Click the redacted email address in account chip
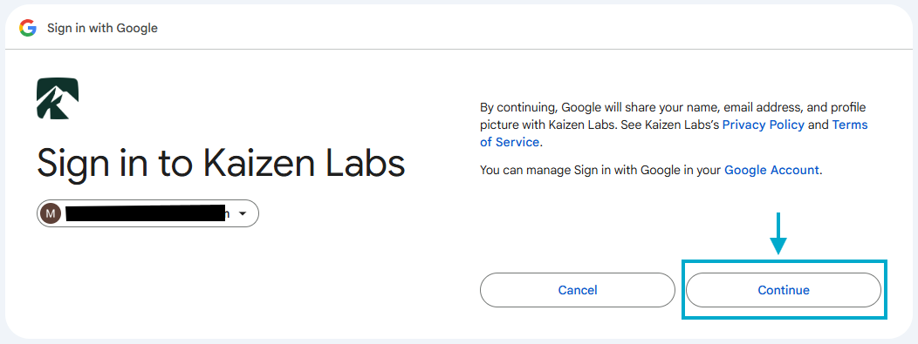This screenshot has width=918, height=344. pyautogui.click(x=147, y=213)
